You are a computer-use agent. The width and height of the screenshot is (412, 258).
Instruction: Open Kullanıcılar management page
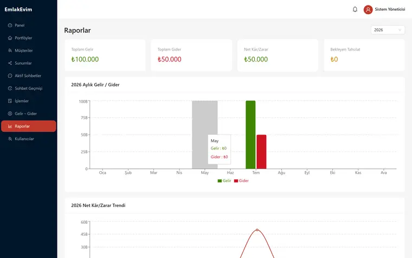click(x=29, y=139)
